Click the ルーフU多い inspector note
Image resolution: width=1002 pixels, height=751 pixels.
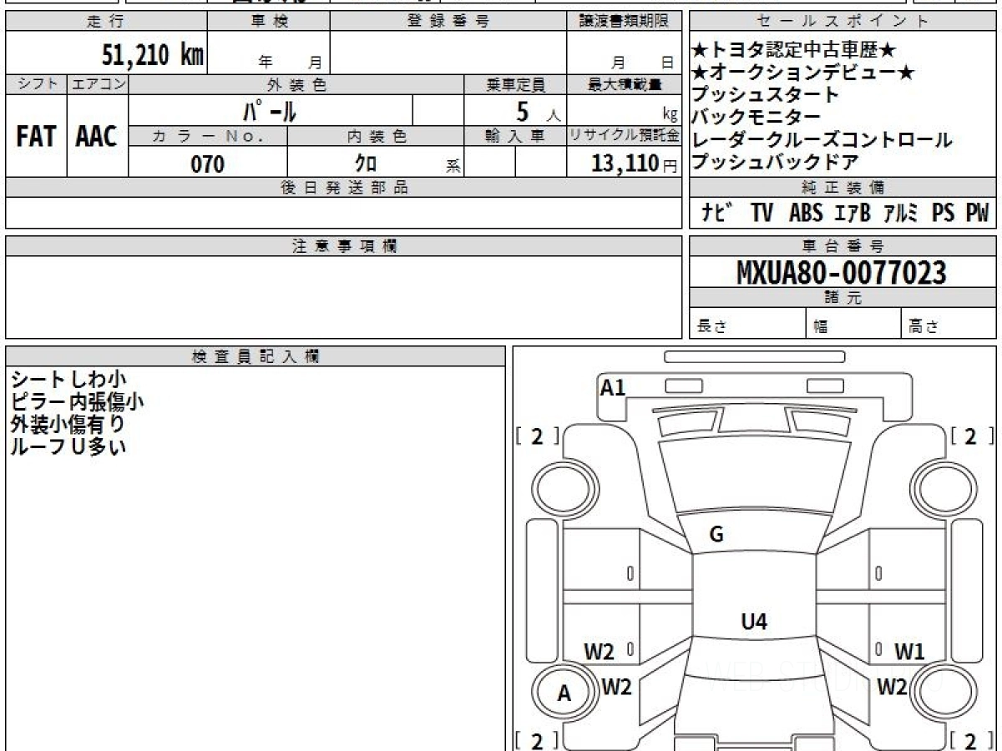pyautogui.click(x=68, y=446)
